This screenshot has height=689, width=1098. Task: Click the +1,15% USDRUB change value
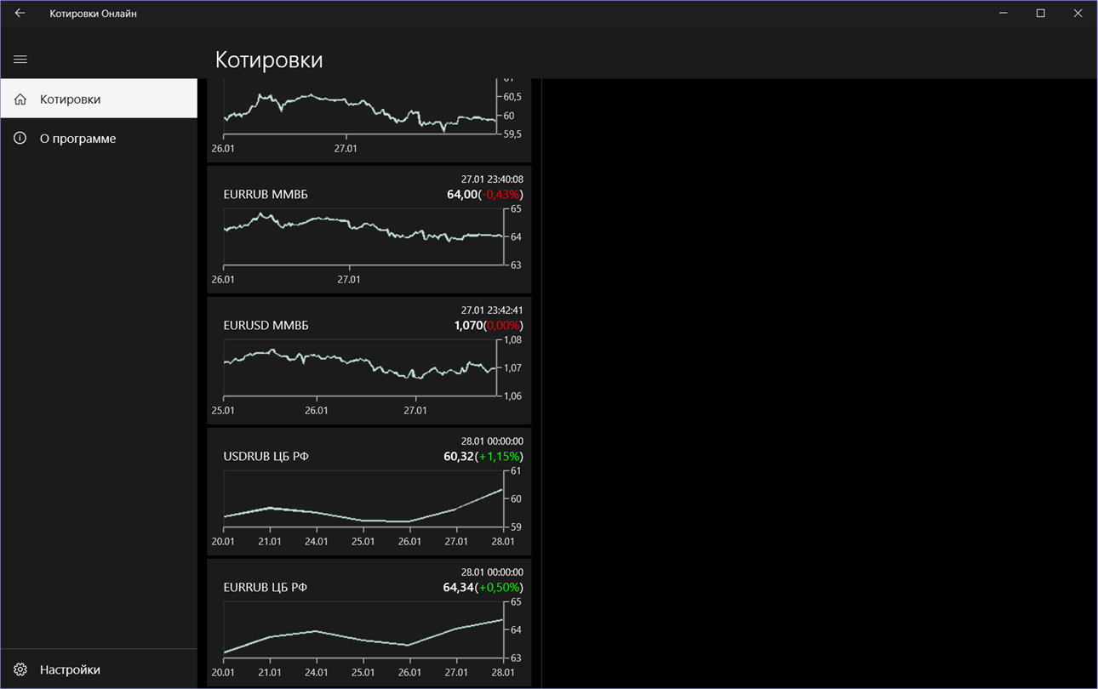point(500,457)
